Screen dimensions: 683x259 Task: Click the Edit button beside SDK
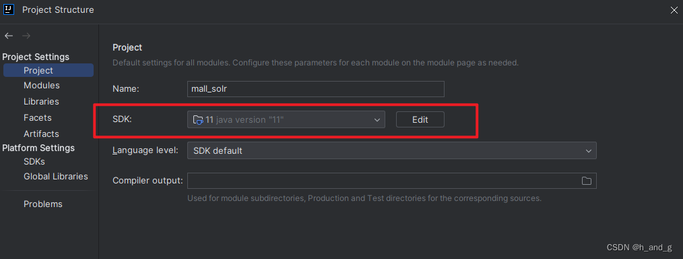tap(420, 119)
